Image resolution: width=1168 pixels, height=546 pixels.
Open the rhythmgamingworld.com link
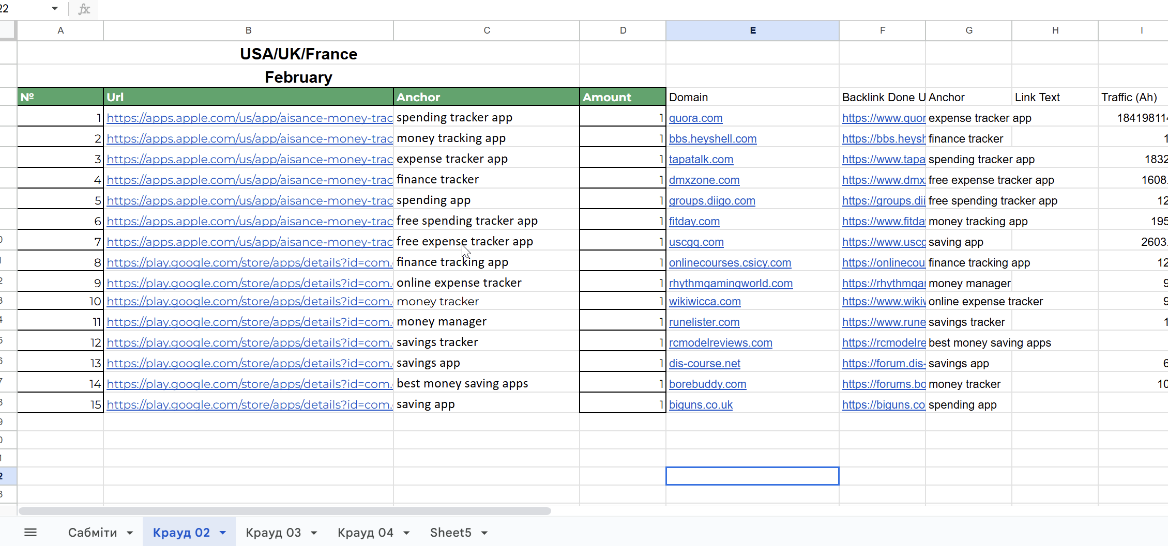point(731,284)
